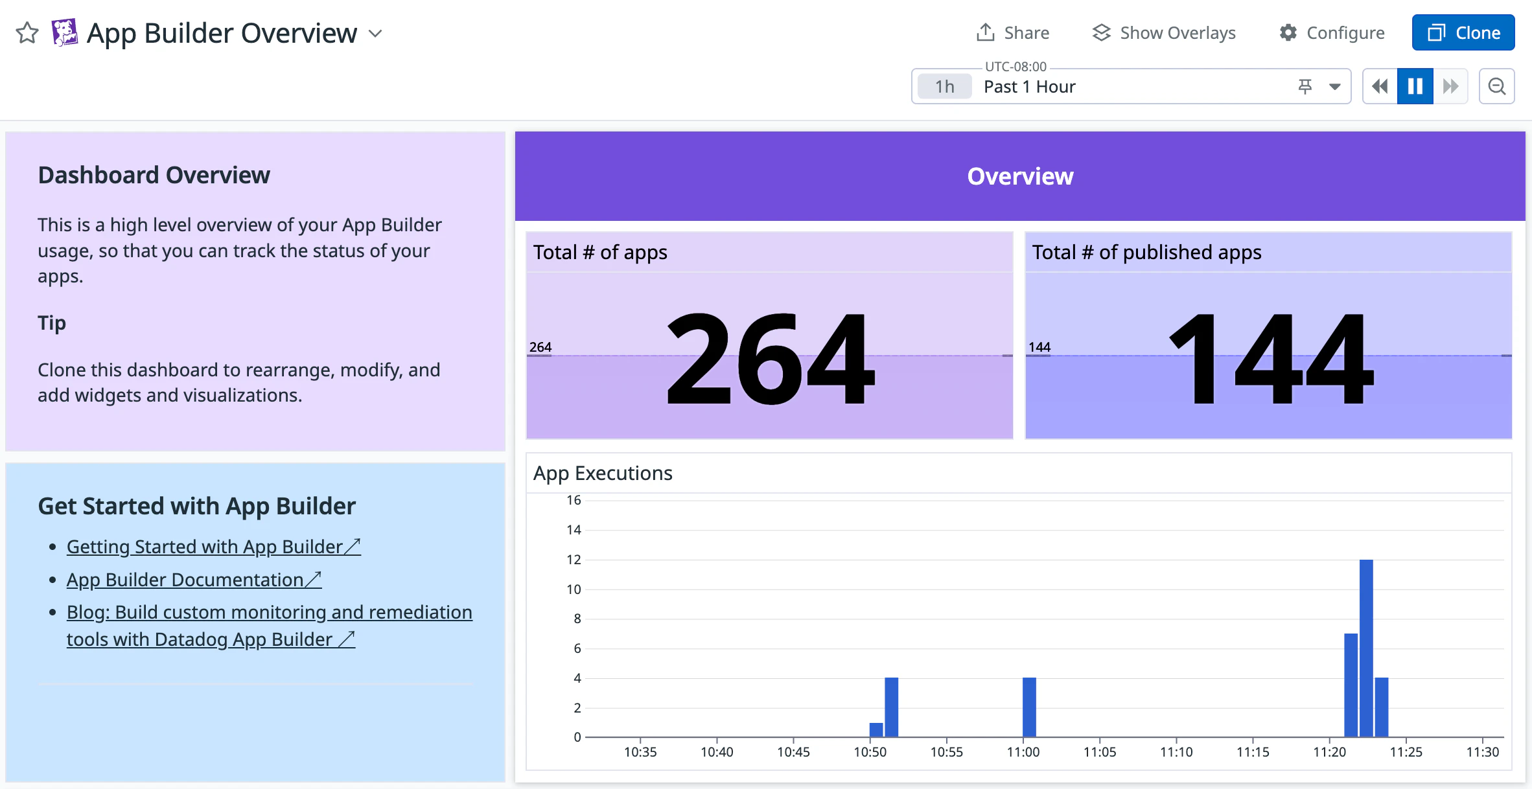Step back in time with rewind button
Screen dimensions: 1532x789
1380,86
